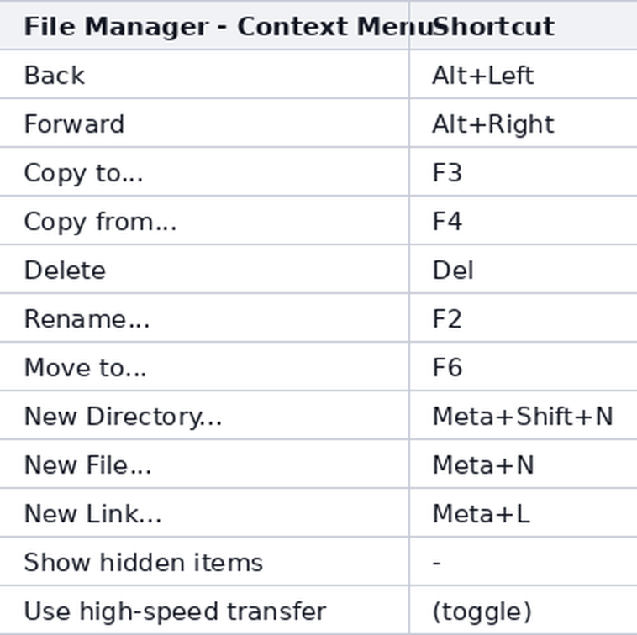637x635 pixels.
Task: Select the Forward entry
Action: pos(318,123)
